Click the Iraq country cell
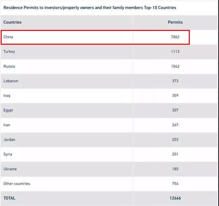The height and width of the screenshot is (206, 219). click(x=7, y=96)
